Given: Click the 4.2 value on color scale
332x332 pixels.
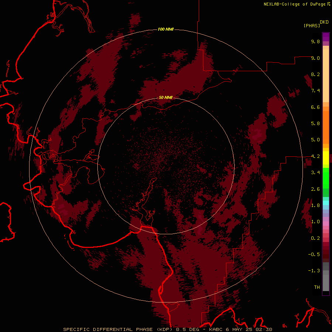Looking at the screenshot, I should click(x=315, y=156).
